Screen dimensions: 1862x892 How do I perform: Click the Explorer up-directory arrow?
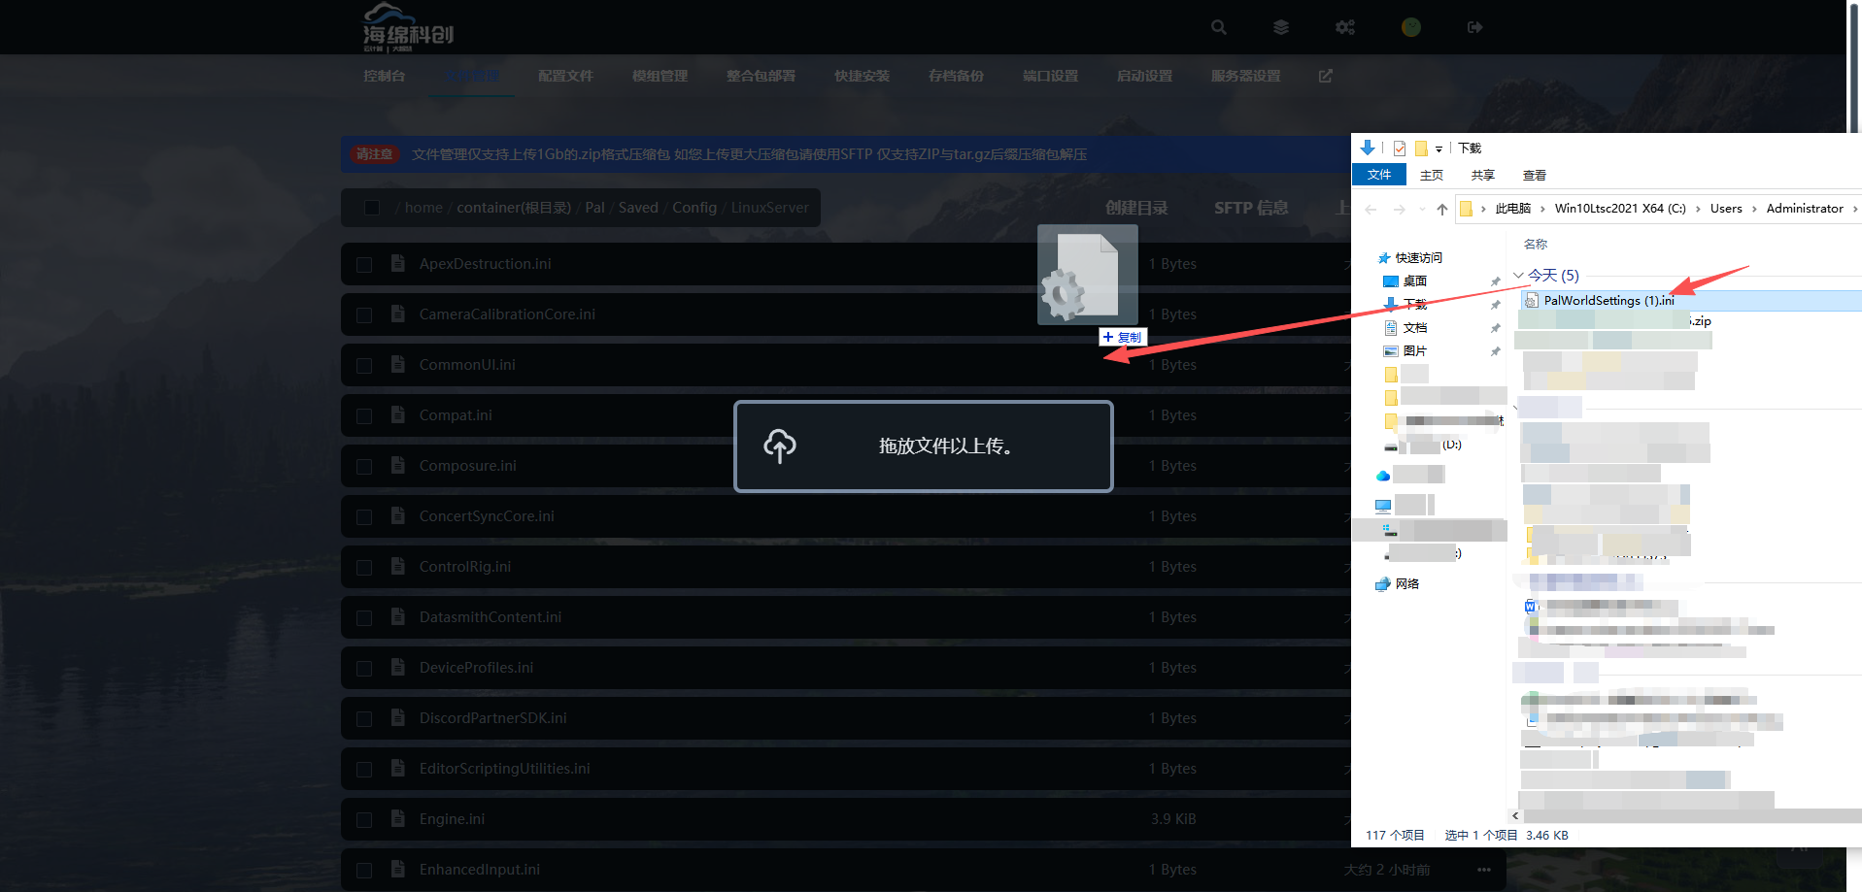1442,209
